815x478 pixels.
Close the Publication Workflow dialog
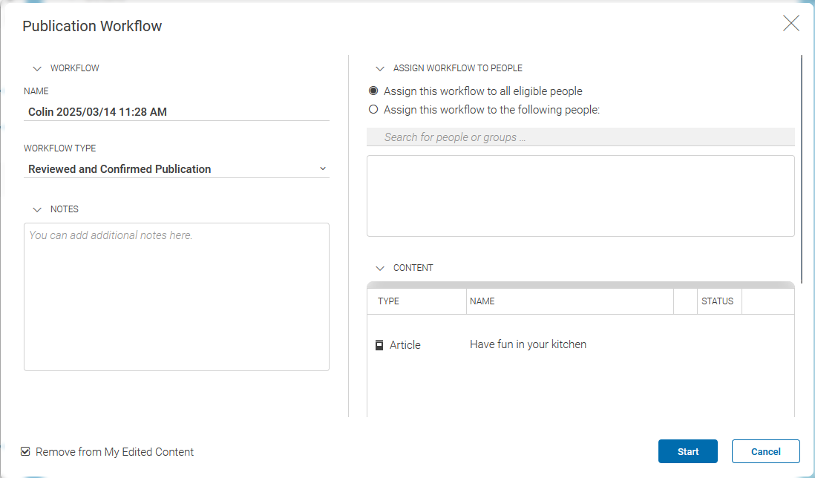(791, 23)
